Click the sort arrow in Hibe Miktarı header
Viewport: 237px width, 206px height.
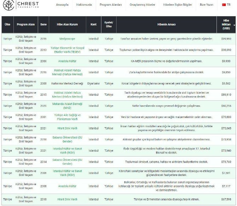234,25
